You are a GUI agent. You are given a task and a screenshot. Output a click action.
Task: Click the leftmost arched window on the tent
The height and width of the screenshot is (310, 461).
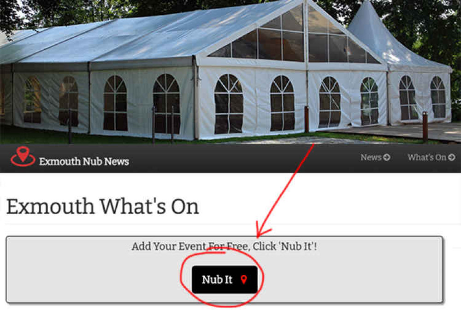(x=32, y=99)
